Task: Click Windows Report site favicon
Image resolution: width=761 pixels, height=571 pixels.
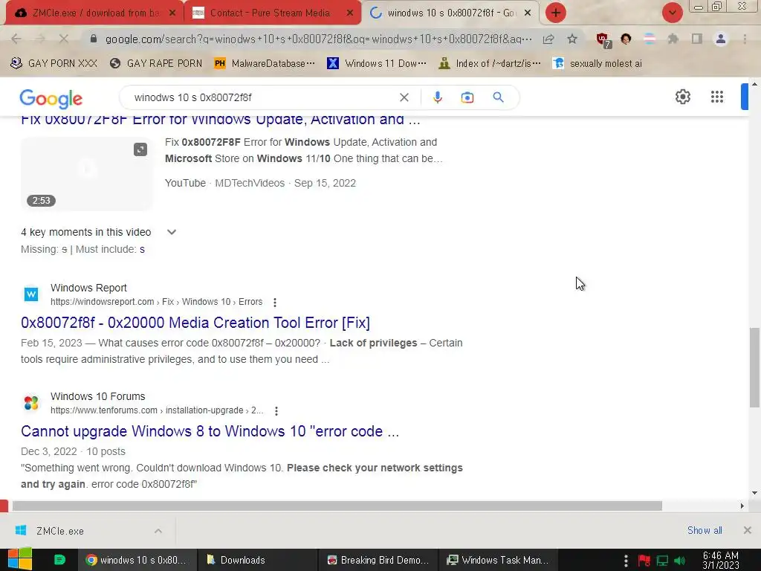Action: (x=31, y=294)
